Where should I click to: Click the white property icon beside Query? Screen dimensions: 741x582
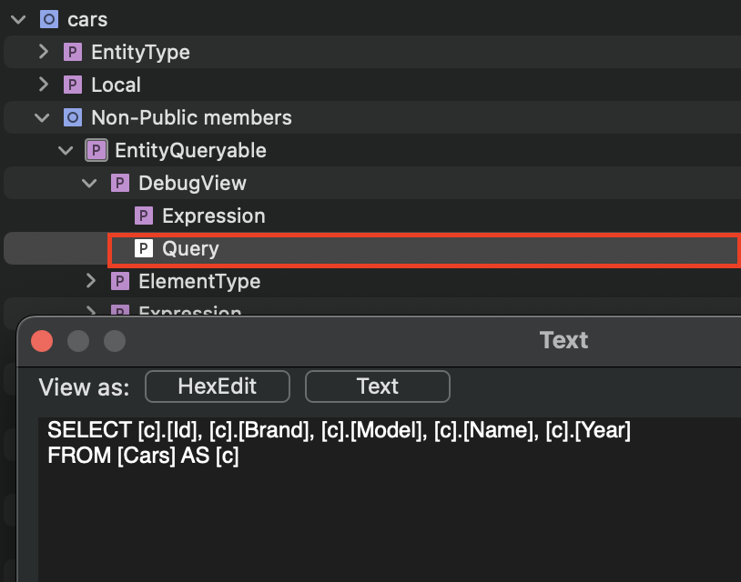point(143,248)
